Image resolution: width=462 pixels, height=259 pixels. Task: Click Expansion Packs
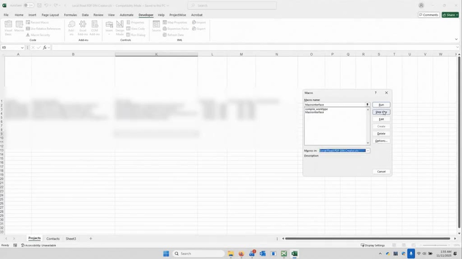click(176, 29)
